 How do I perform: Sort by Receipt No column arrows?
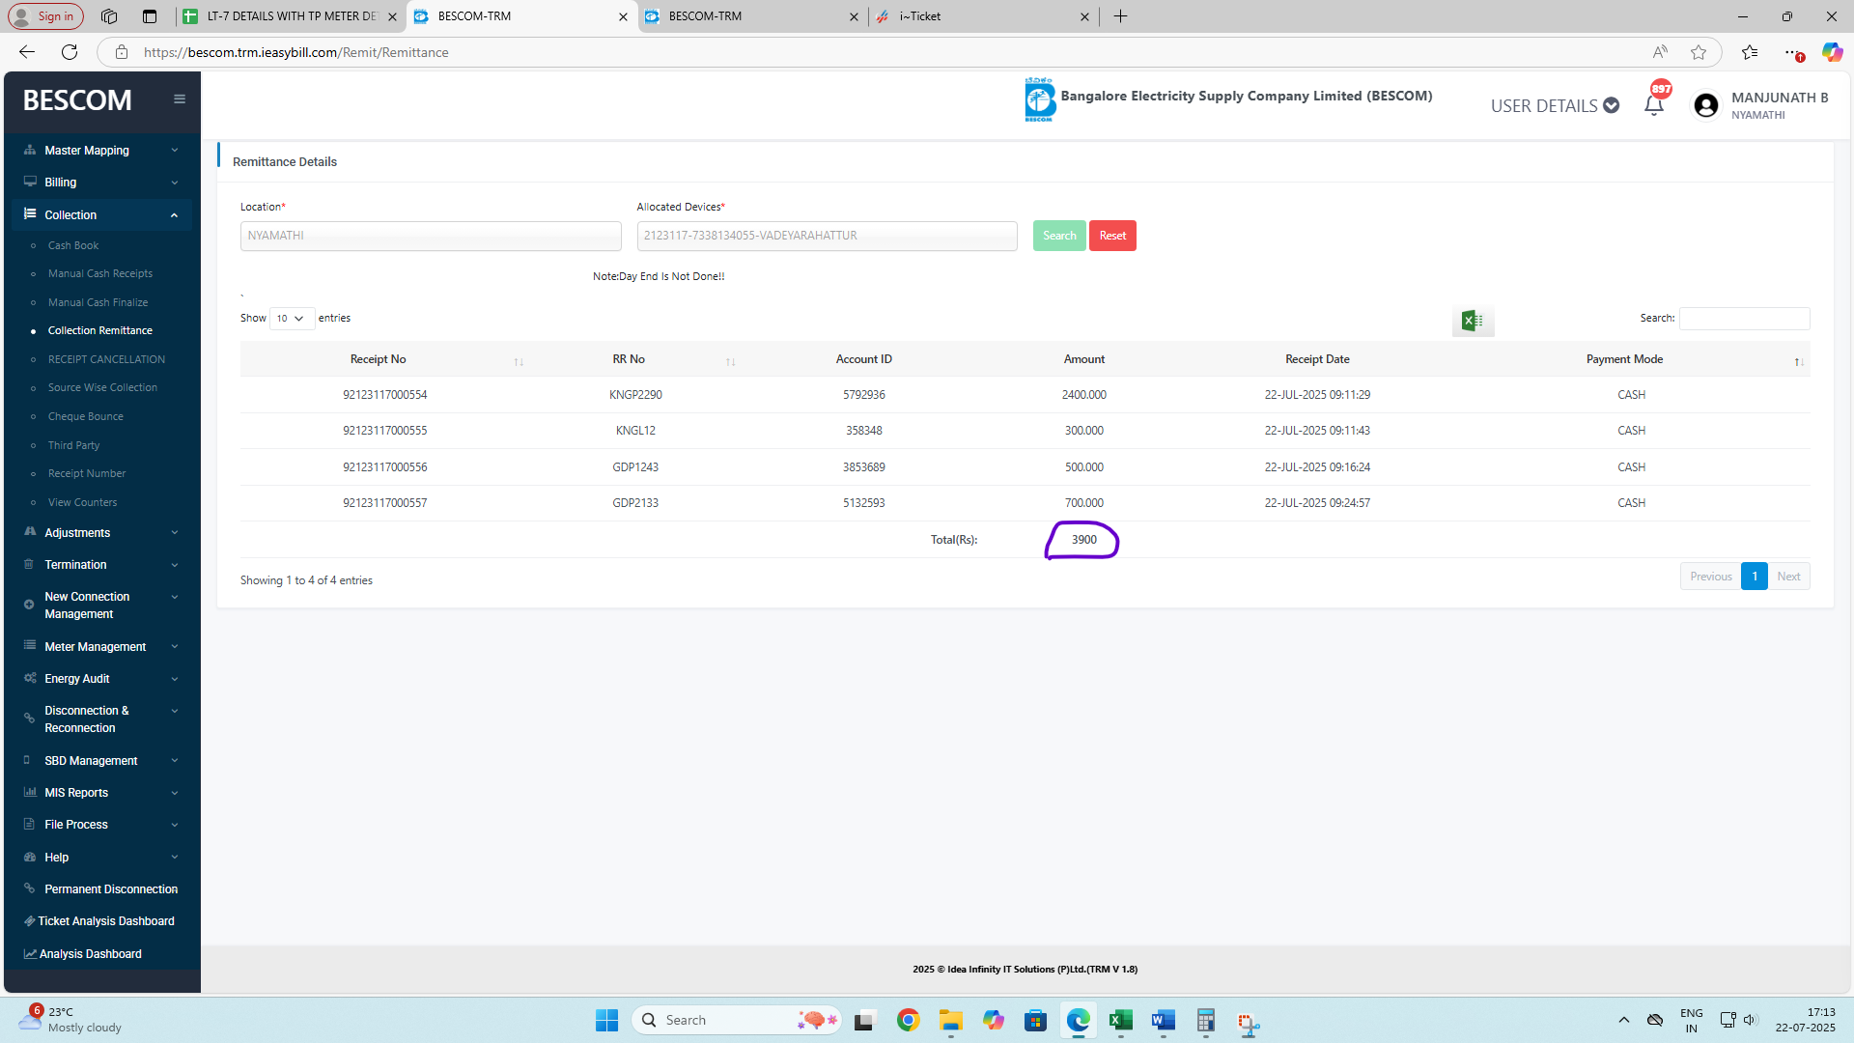click(x=519, y=362)
